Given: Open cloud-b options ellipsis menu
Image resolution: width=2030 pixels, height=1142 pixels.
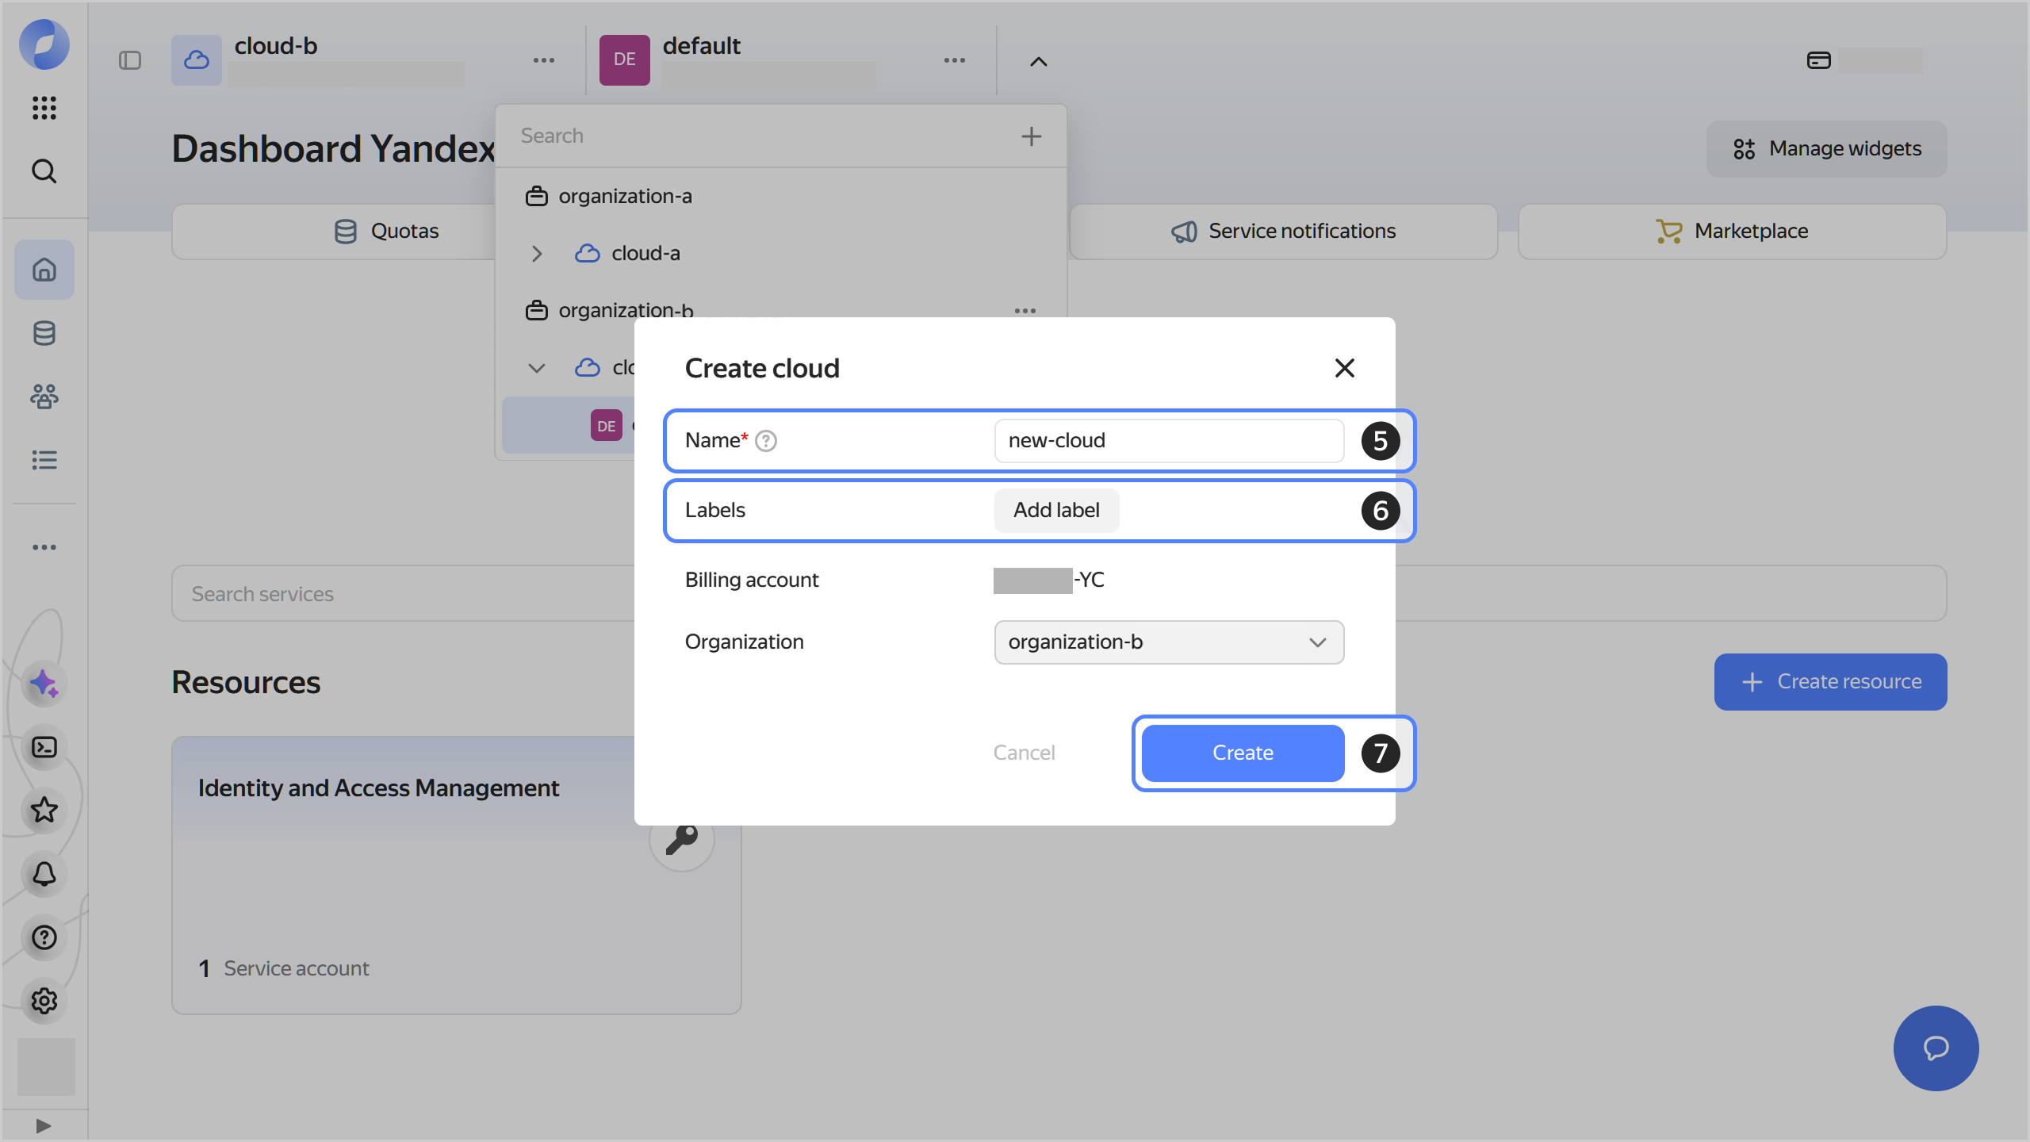Looking at the screenshot, I should click(544, 60).
